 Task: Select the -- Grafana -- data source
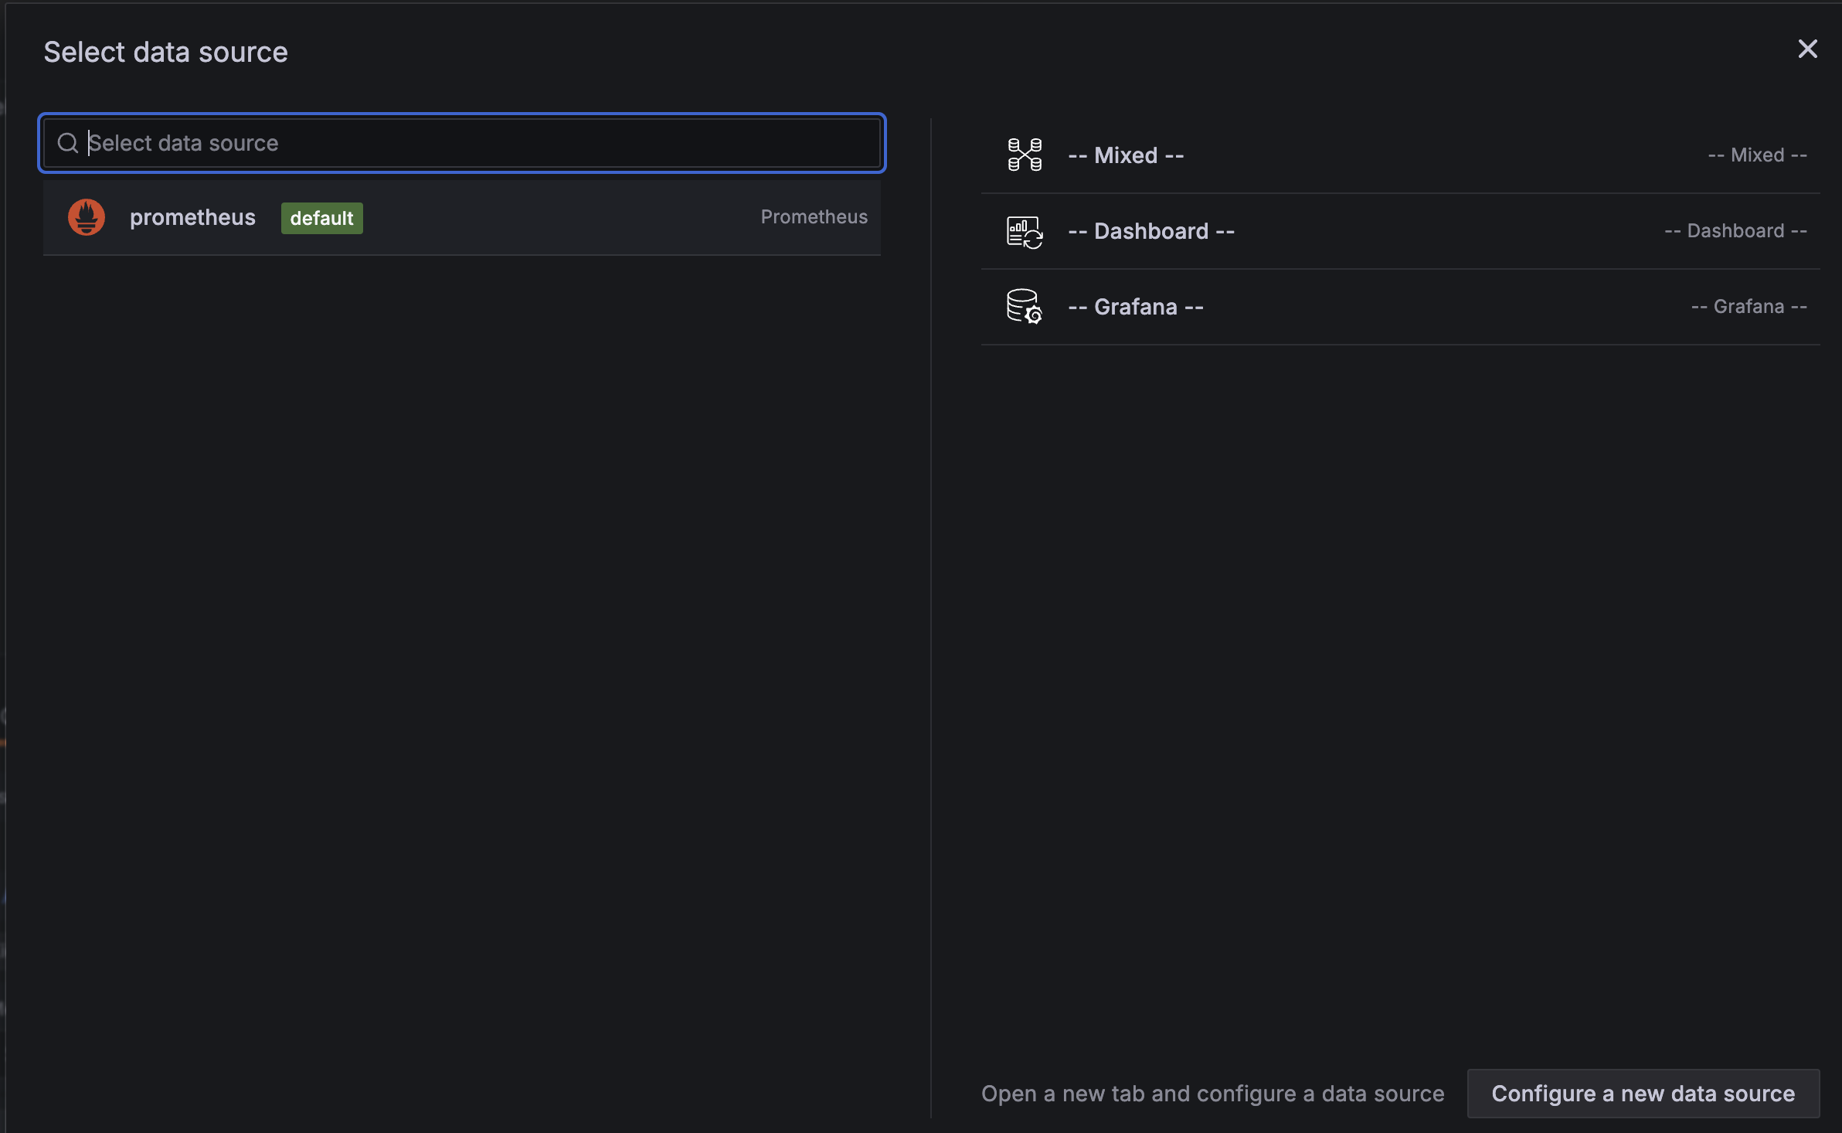pyautogui.click(x=1400, y=307)
